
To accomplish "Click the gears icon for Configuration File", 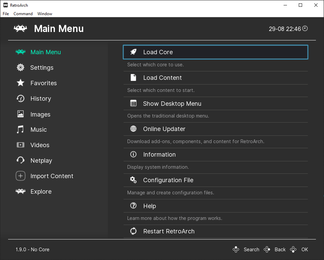I will coord(133,180).
